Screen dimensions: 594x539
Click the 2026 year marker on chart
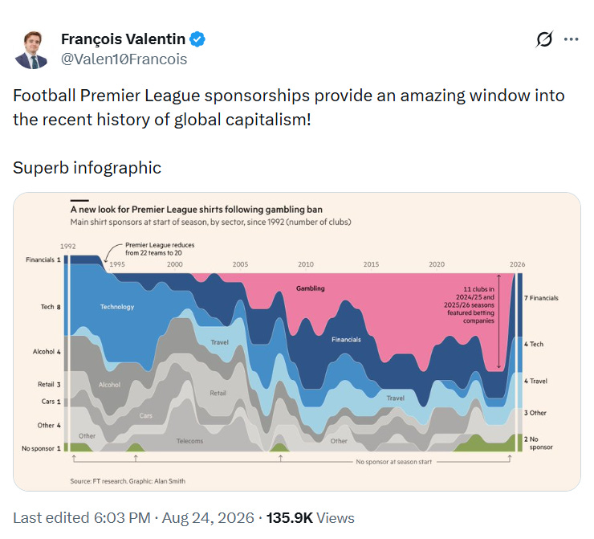pos(517,264)
